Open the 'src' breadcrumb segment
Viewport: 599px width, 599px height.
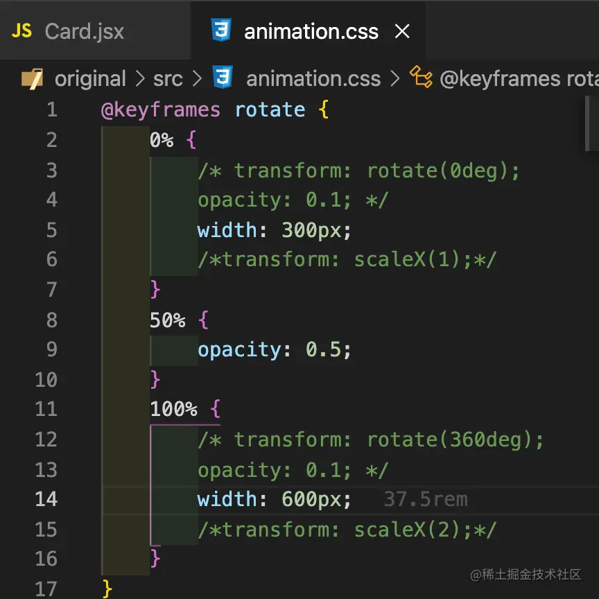(168, 78)
